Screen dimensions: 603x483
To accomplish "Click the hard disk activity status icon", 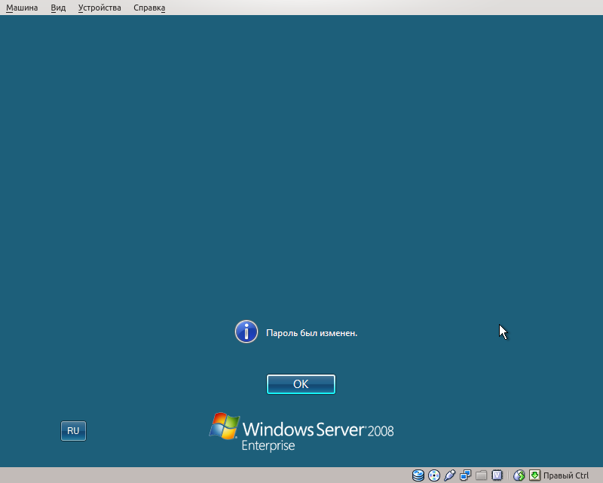I will [417, 475].
